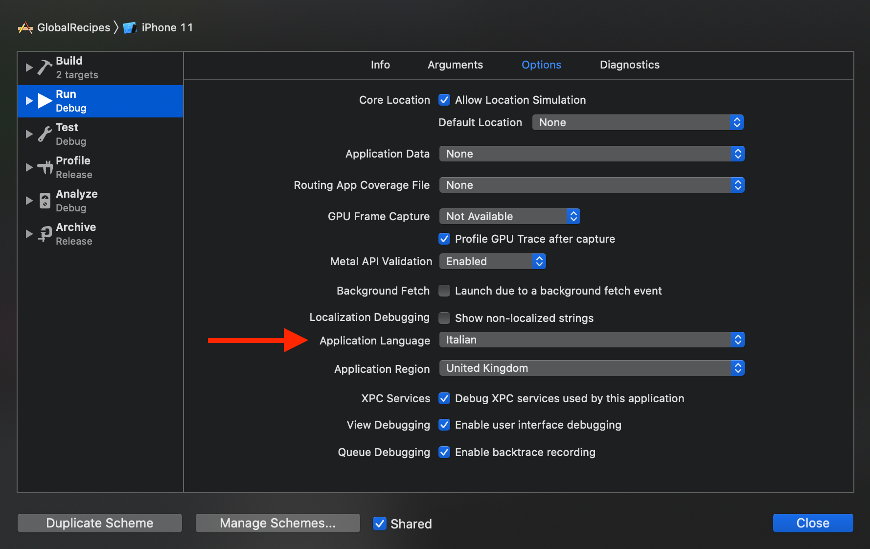Open the Application Region dropdown
This screenshot has height=549, width=870.
(591, 368)
